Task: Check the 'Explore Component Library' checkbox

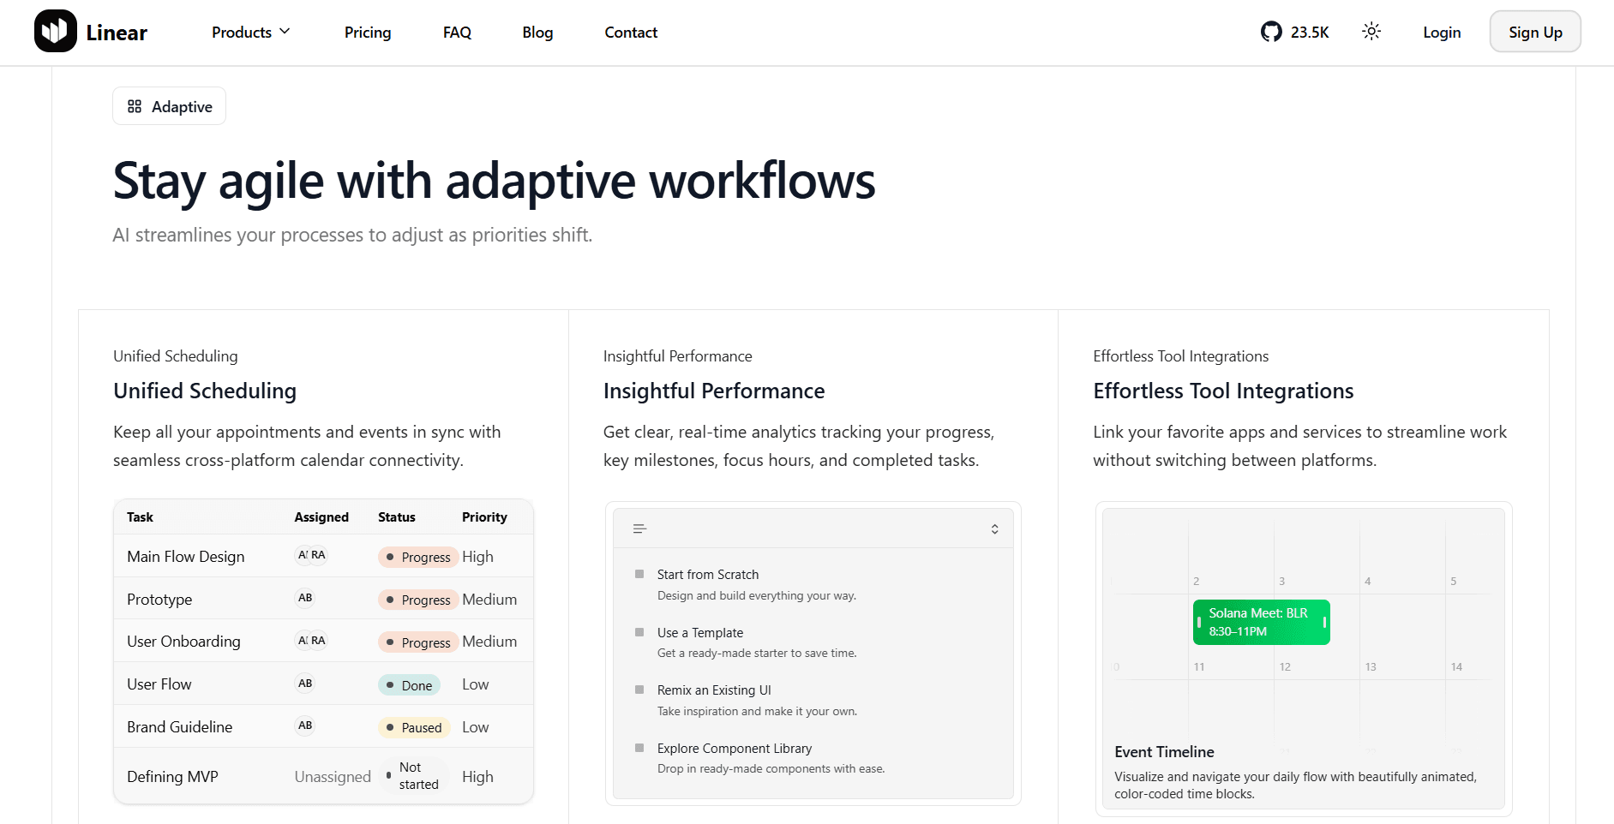Action: (x=638, y=746)
